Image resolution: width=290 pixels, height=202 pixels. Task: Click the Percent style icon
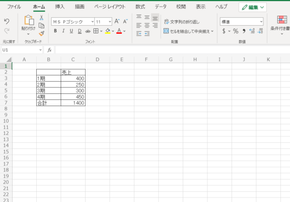coord(236,31)
